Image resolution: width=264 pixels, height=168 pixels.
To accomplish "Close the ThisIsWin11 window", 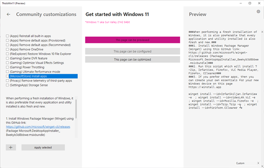I will tap(259, 3).
